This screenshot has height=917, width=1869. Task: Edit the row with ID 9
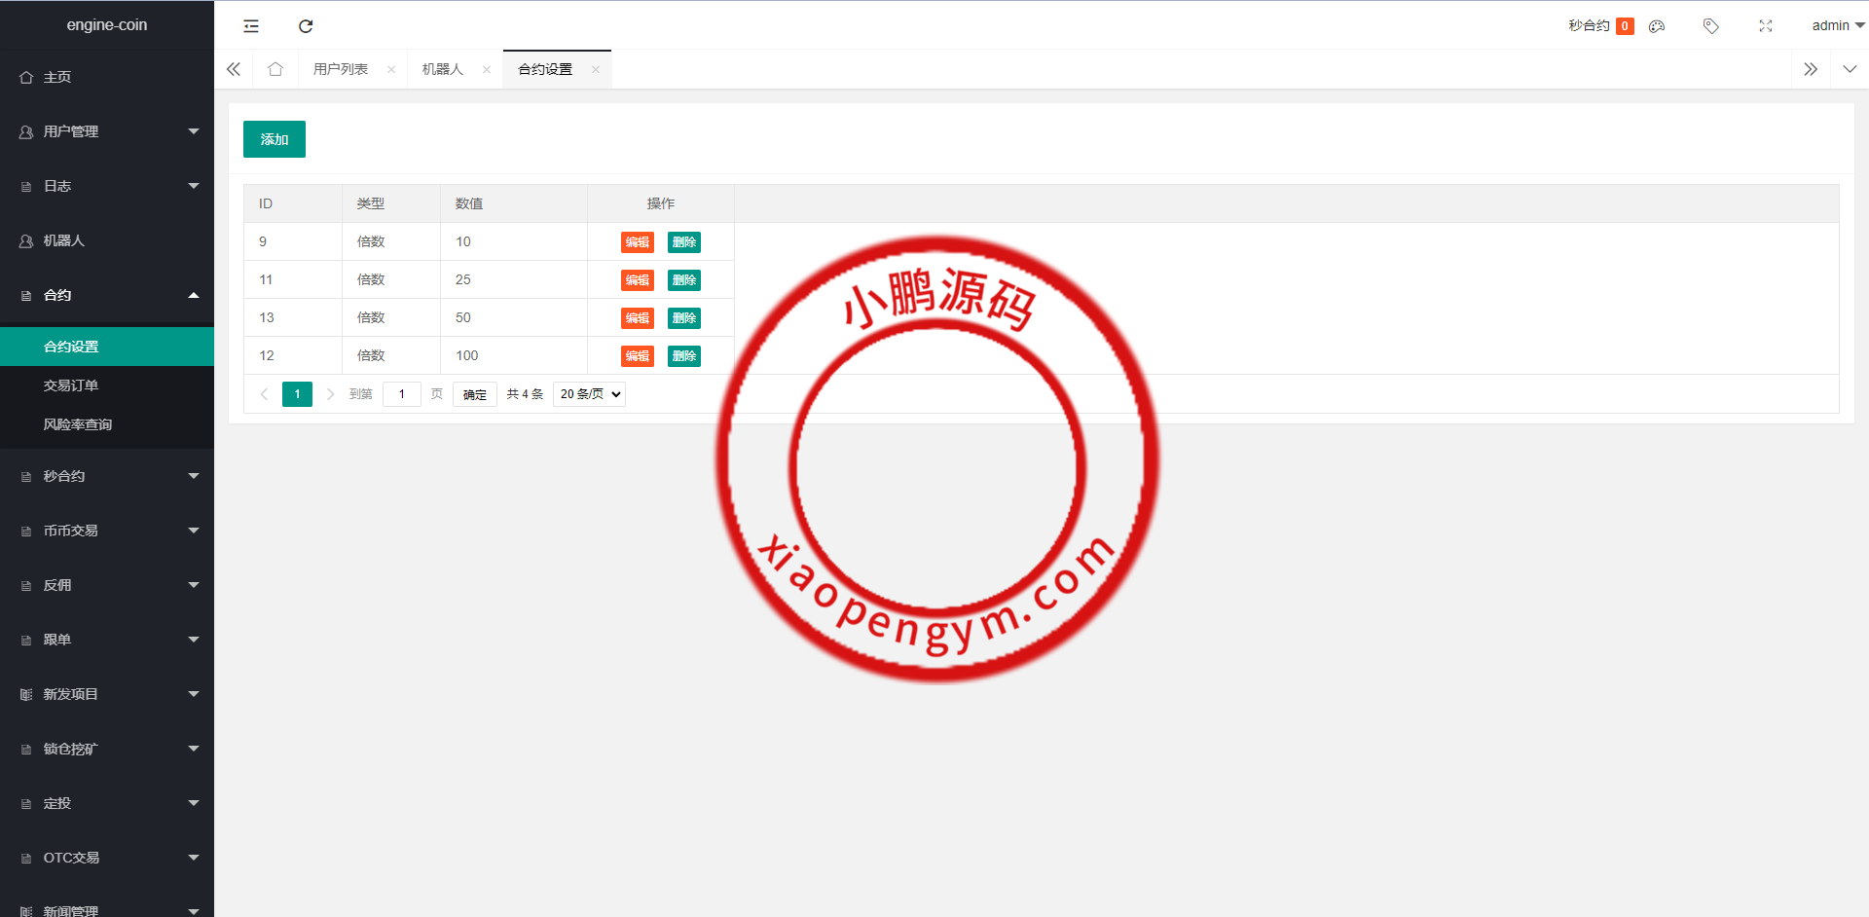pyautogui.click(x=638, y=242)
